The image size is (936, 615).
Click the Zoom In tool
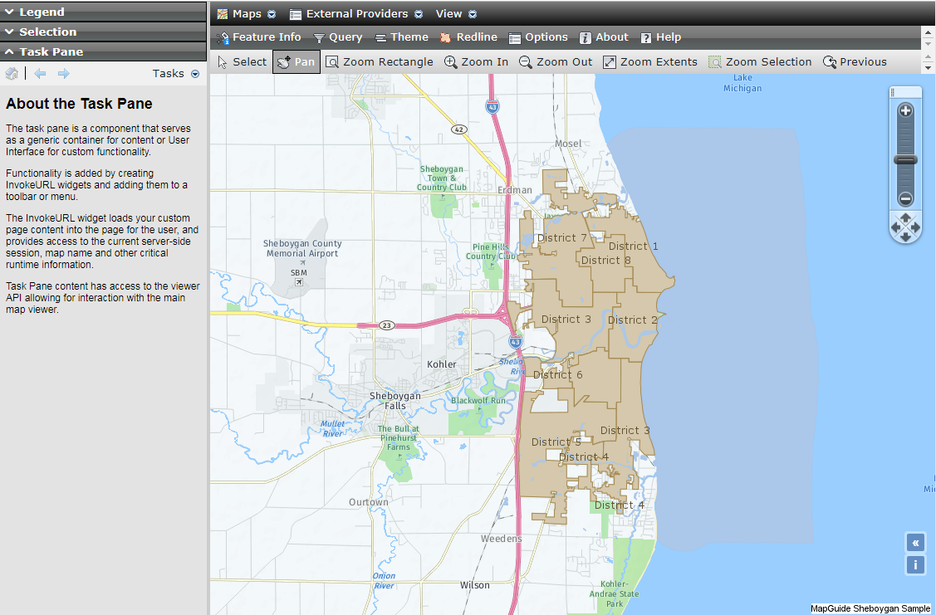(x=476, y=61)
